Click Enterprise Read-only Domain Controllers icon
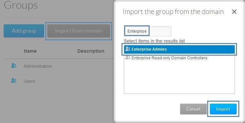 tap(128, 58)
